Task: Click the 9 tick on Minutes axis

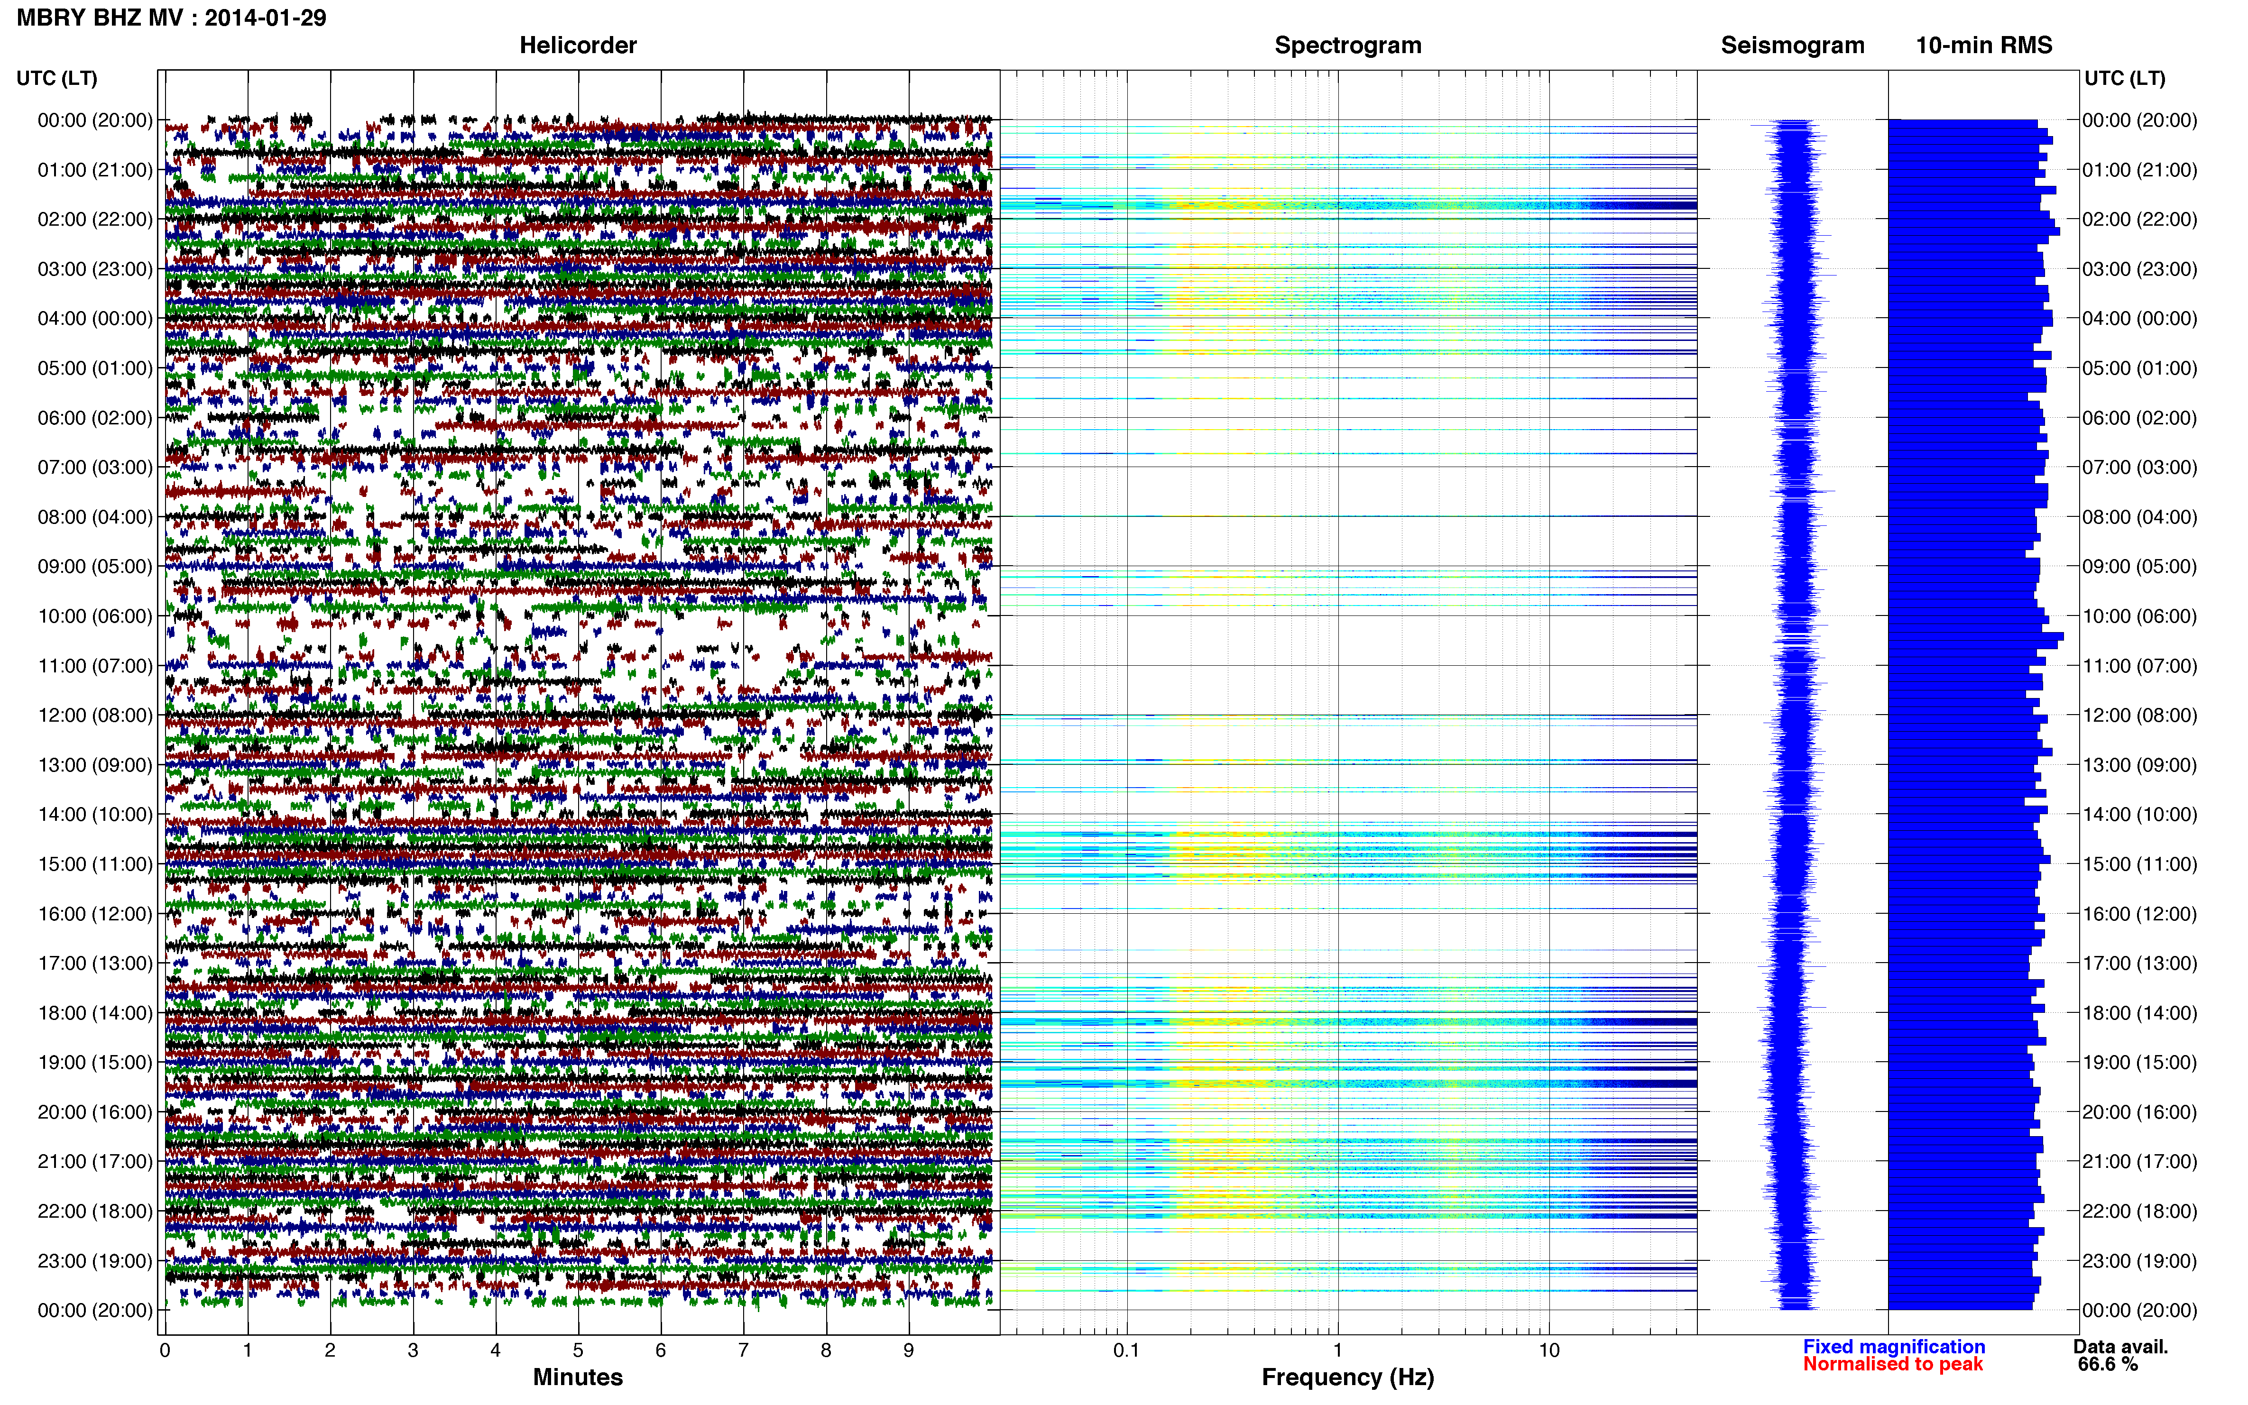Action: (909, 1350)
